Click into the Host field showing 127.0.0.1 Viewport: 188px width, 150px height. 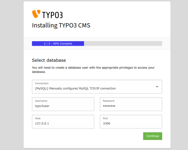click(x=63, y=124)
